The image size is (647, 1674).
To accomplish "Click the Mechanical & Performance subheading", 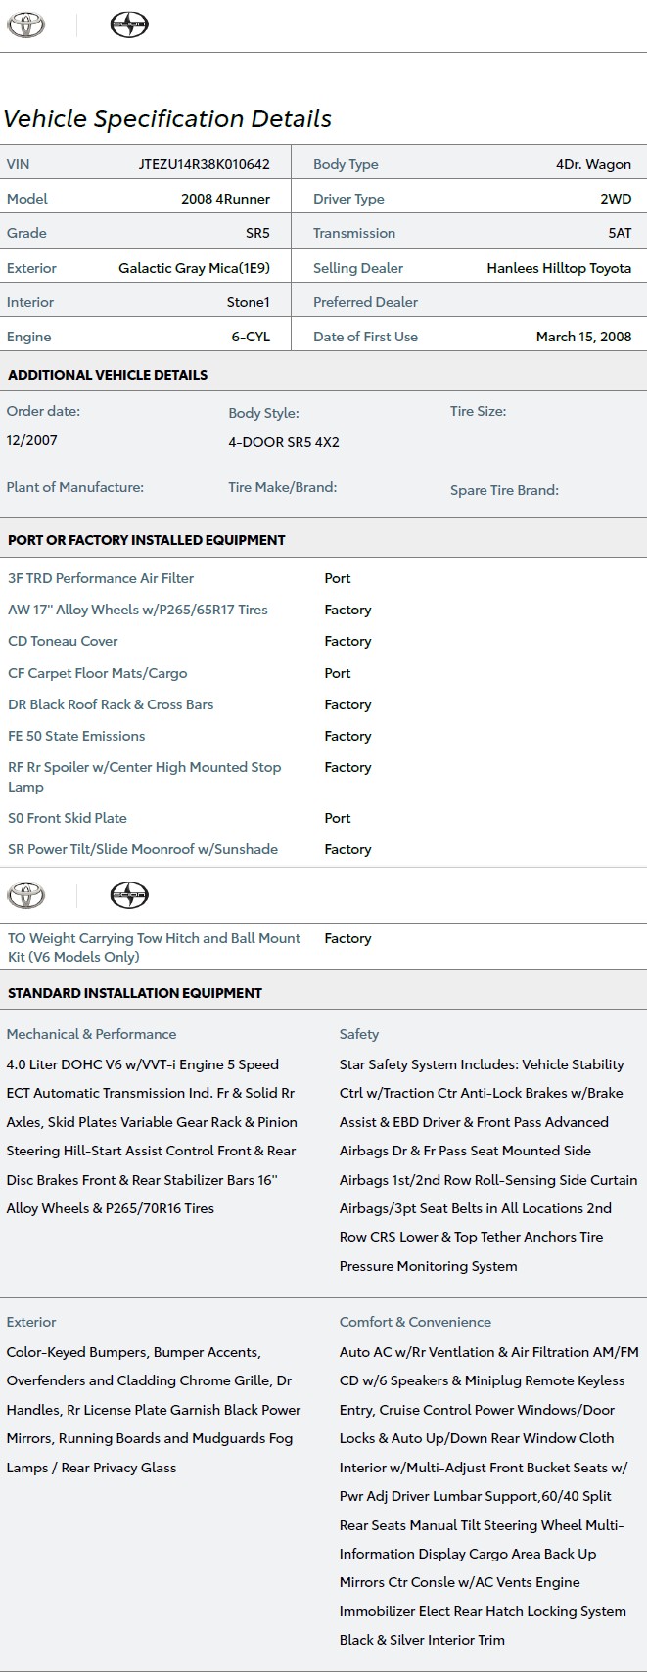I will [91, 1034].
